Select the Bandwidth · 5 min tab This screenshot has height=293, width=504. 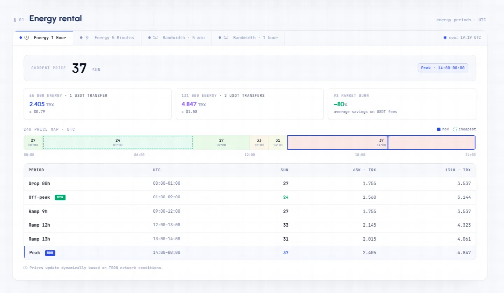[176, 38]
